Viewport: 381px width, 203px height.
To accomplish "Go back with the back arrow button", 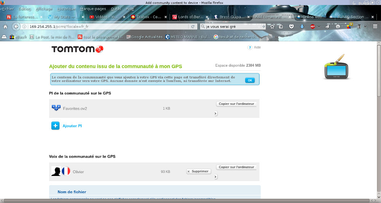I will tap(16, 26).
